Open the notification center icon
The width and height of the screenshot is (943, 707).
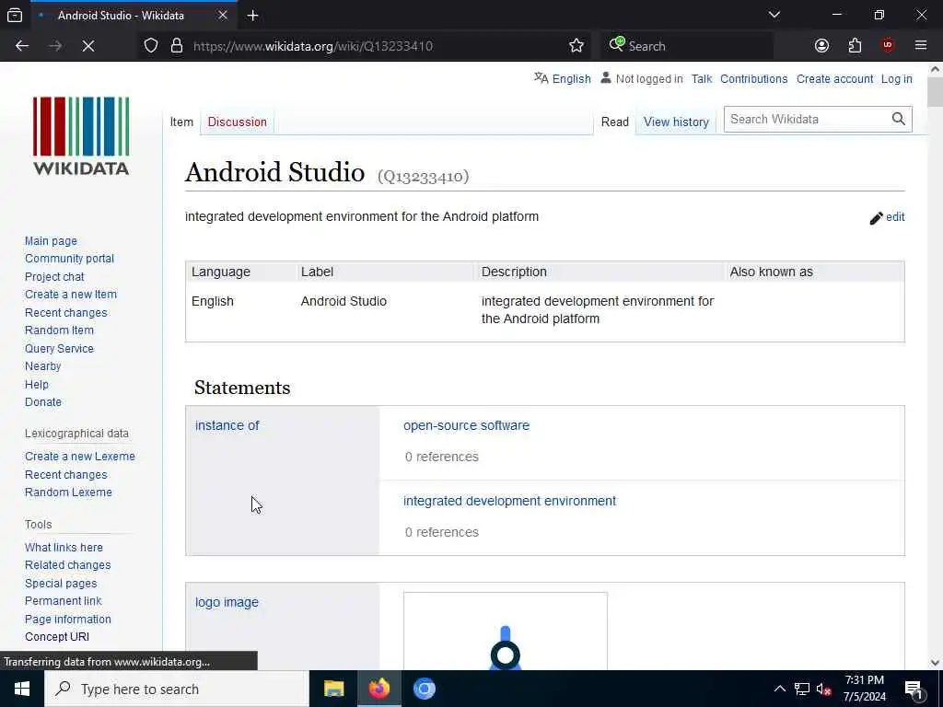[x=914, y=690]
